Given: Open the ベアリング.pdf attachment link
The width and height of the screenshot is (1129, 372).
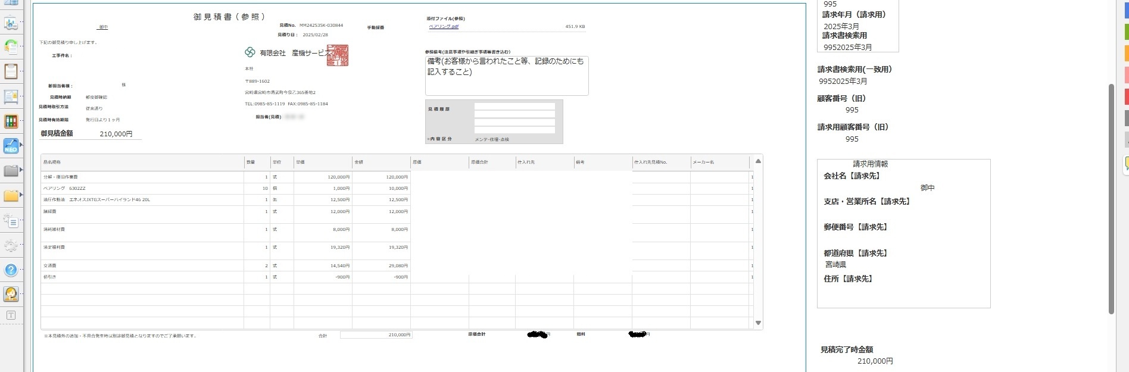Looking at the screenshot, I should 444,27.
